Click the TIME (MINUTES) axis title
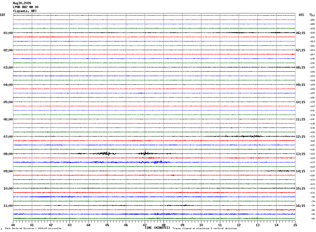The height and width of the screenshot is (232, 316). point(157,228)
